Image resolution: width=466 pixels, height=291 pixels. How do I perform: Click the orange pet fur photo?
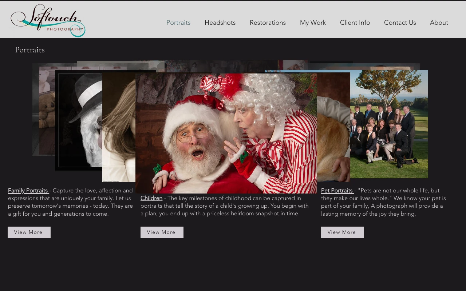click(333, 145)
